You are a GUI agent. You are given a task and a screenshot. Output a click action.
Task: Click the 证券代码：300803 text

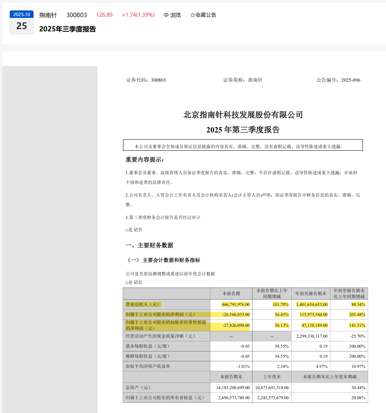(x=146, y=80)
